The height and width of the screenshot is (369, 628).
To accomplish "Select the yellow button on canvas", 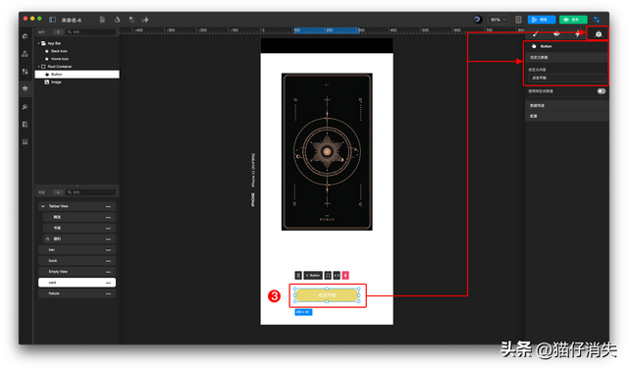I will [x=327, y=295].
